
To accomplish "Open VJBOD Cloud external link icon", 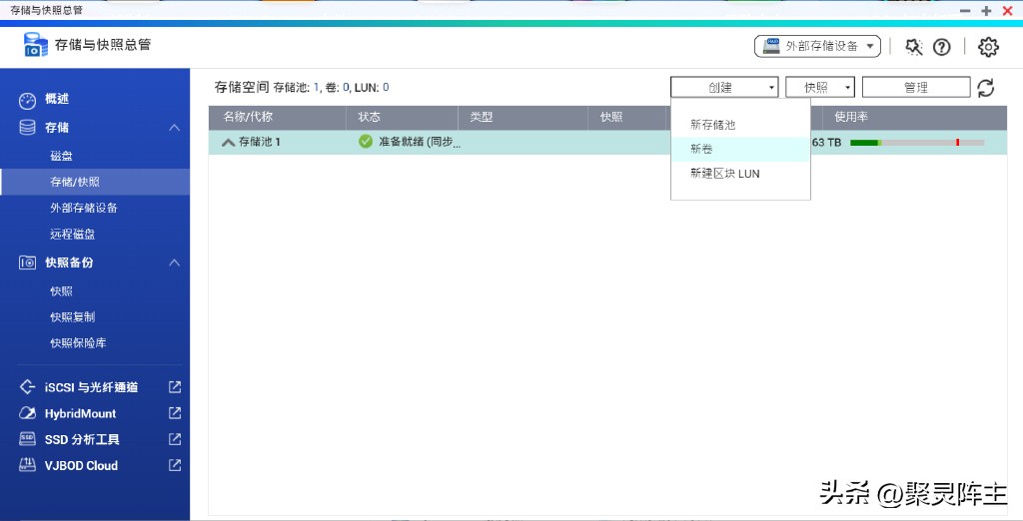I will coord(175,465).
